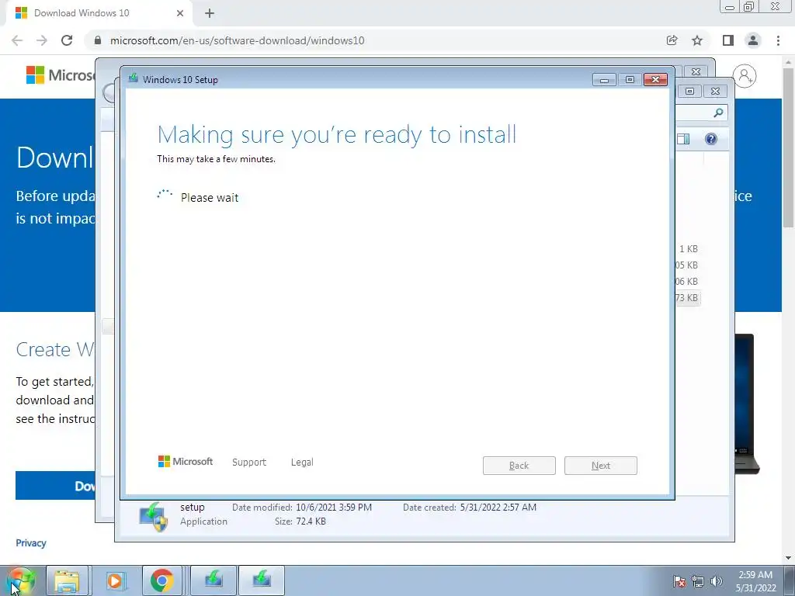Click the Next button in Setup

click(601, 466)
